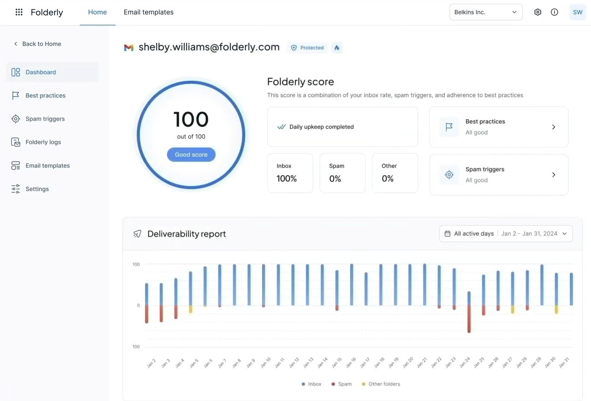Click the Folderly score heading
The image size is (591, 401).
click(x=300, y=82)
